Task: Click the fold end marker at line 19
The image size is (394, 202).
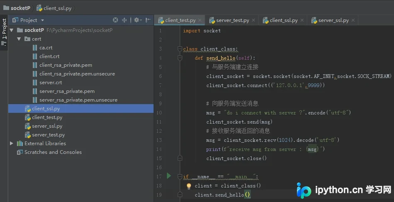Action: (180, 195)
